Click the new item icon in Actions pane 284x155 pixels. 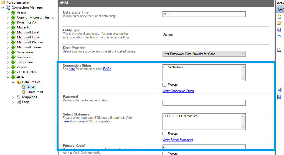[279, 17]
